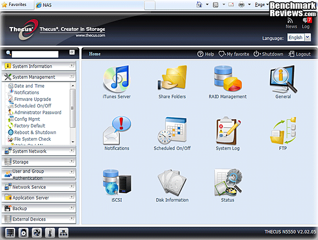
Task: Click the Shutdown button
Action: point(268,54)
